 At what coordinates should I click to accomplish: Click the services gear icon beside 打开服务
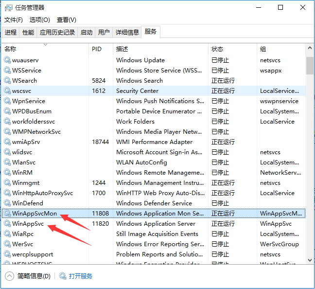click(x=63, y=276)
